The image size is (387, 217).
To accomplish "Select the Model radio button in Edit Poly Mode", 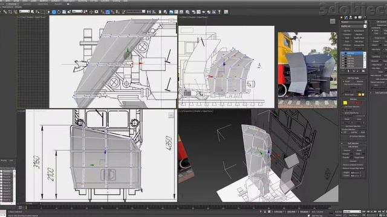I will (343, 81).
